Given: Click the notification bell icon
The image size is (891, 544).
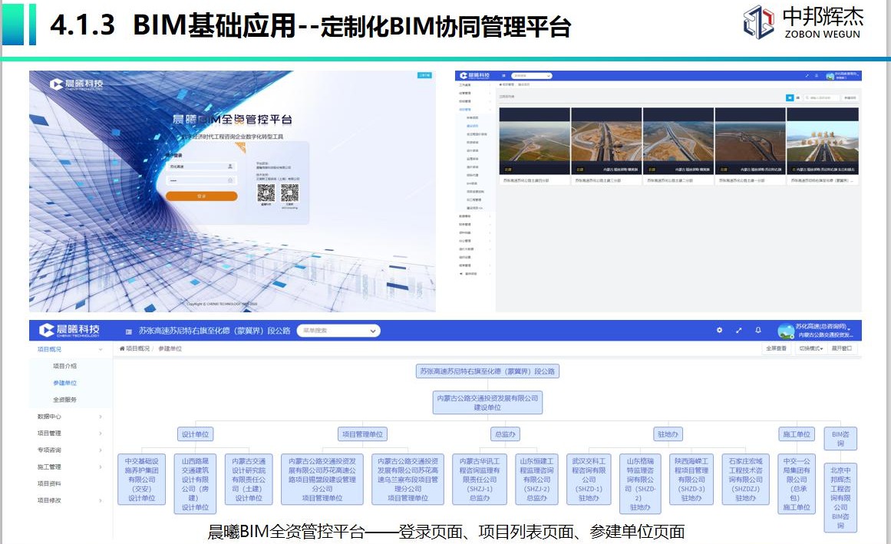Looking at the screenshot, I should (x=758, y=330).
